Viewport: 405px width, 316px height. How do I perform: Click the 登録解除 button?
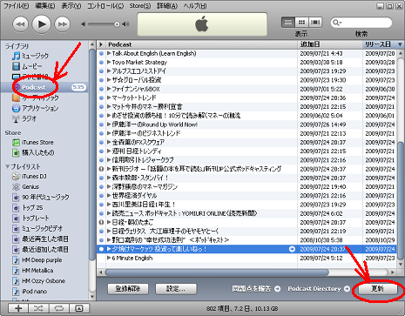click(128, 289)
